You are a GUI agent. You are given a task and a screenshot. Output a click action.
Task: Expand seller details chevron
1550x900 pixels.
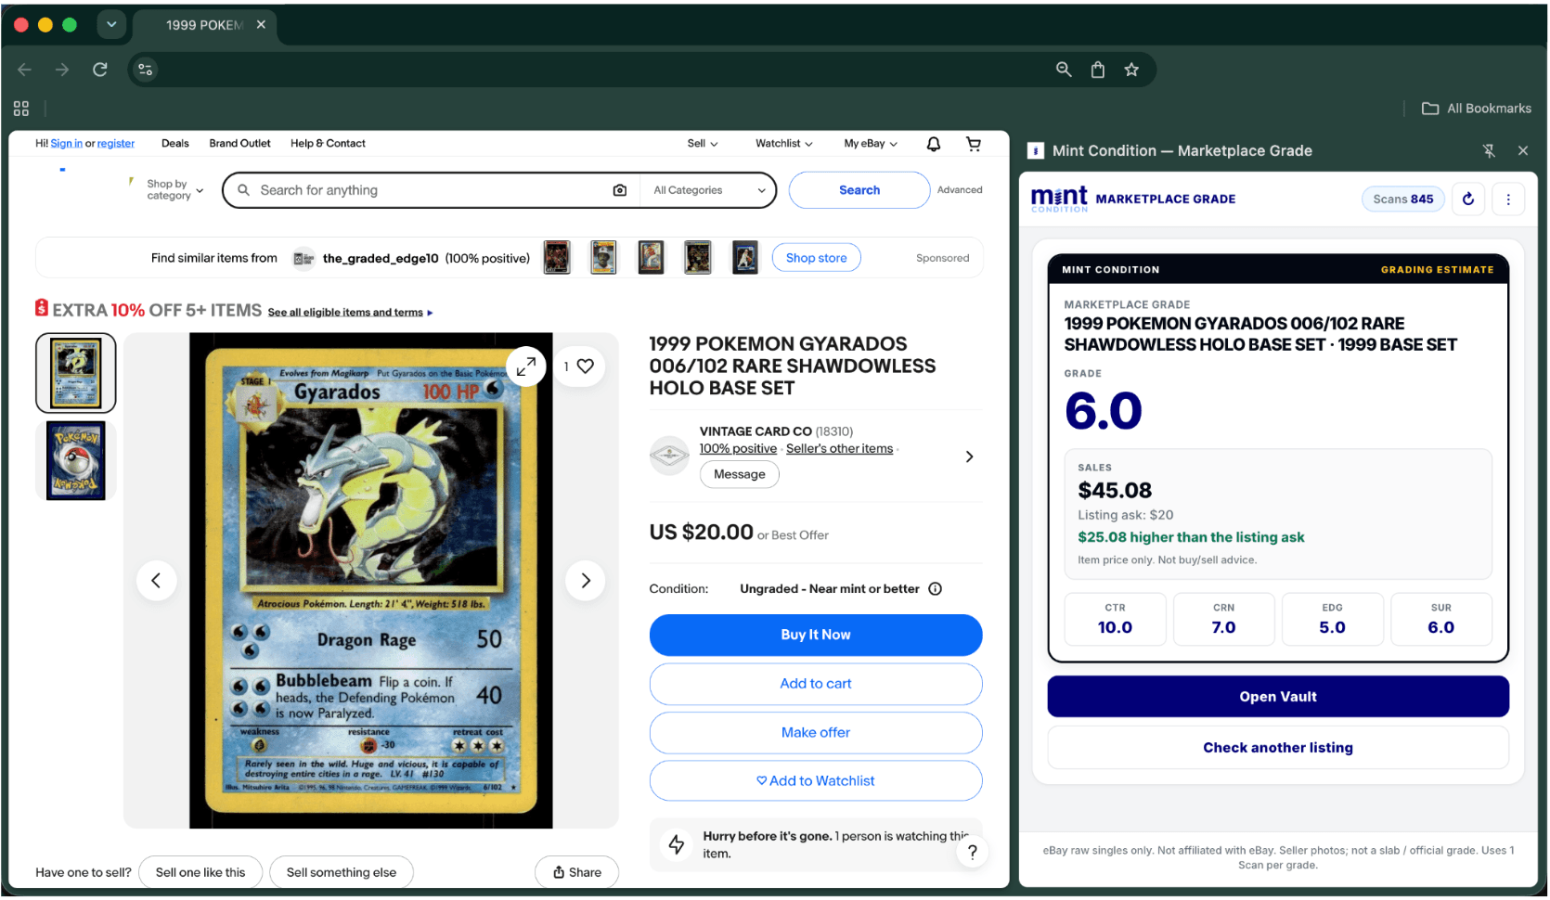coord(969,457)
